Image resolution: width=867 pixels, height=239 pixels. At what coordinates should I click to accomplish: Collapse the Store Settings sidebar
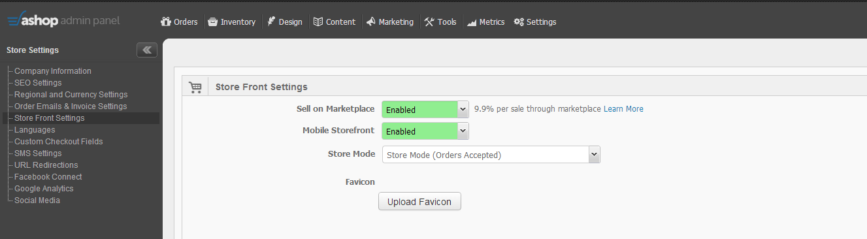click(x=147, y=50)
